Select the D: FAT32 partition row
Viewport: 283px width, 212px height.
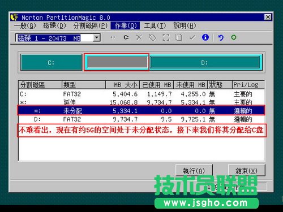141,119
